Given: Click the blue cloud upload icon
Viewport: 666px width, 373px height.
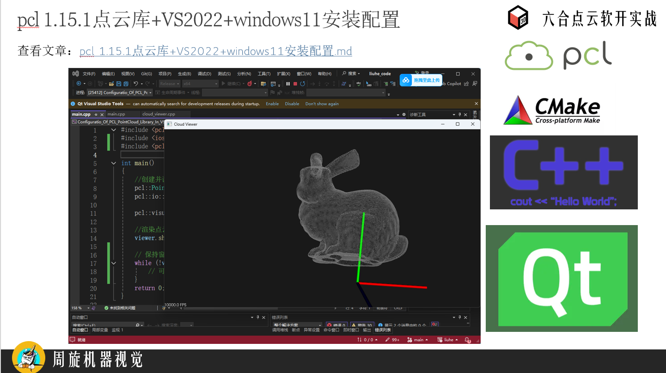Looking at the screenshot, I should point(406,80).
